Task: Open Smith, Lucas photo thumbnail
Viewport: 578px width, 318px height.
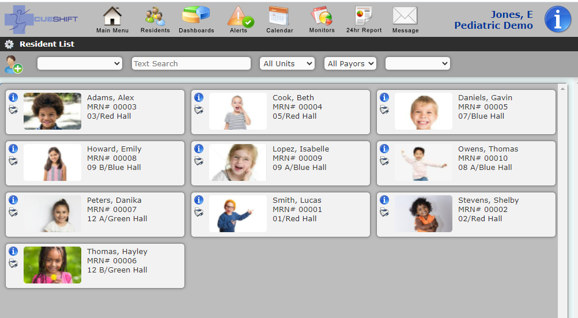Action: 238,213
